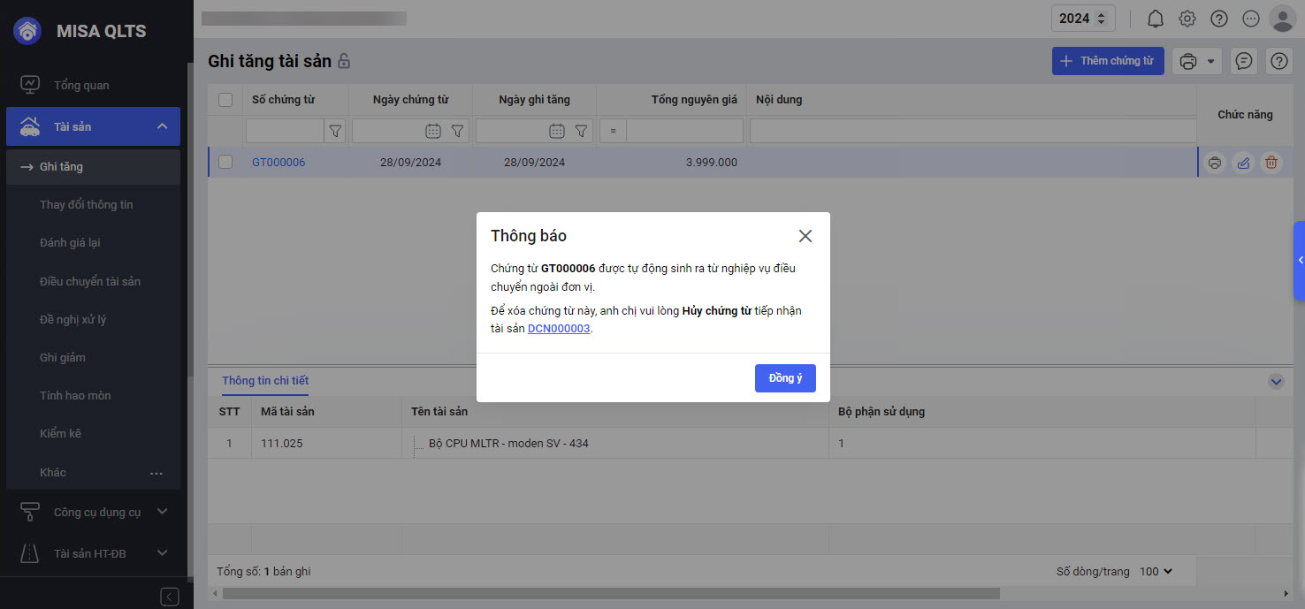1305x609 pixels.
Task: Close the Thông báo dialog with X
Action: (x=805, y=236)
